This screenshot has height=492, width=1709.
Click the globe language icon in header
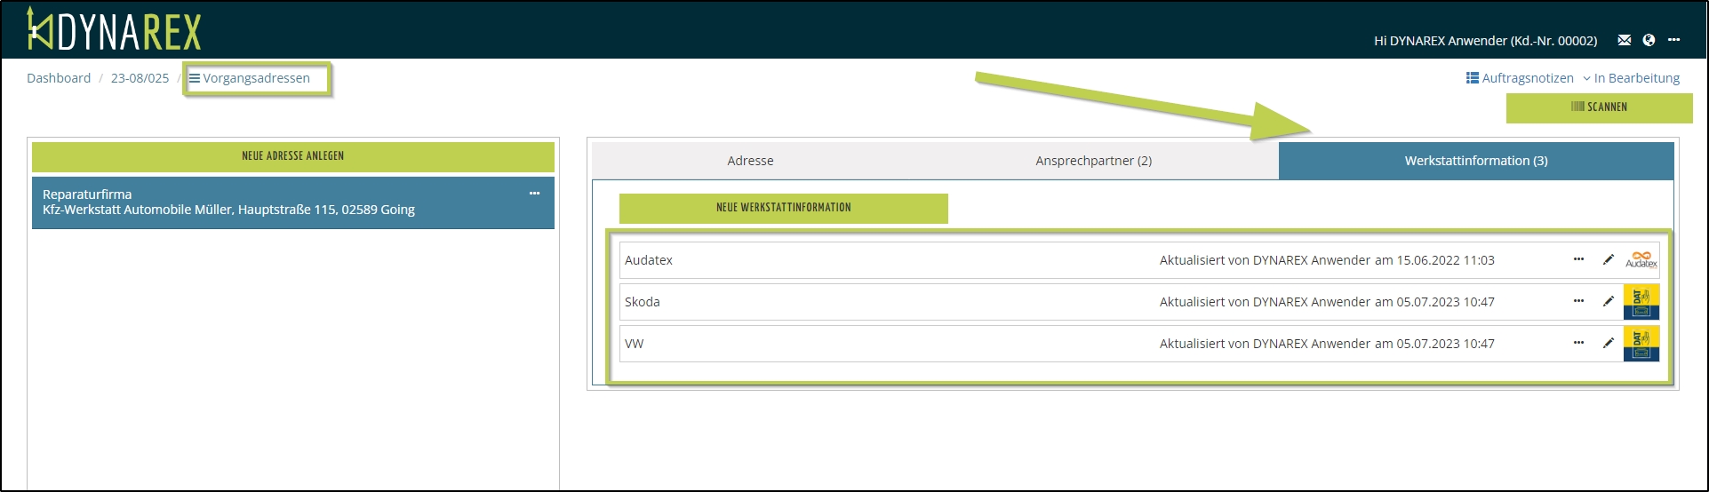(1649, 40)
